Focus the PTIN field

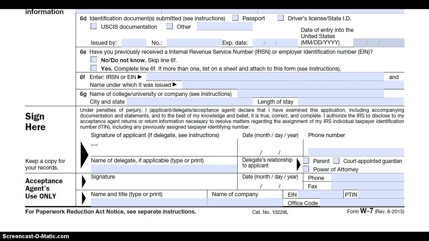(x=381, y=194)
